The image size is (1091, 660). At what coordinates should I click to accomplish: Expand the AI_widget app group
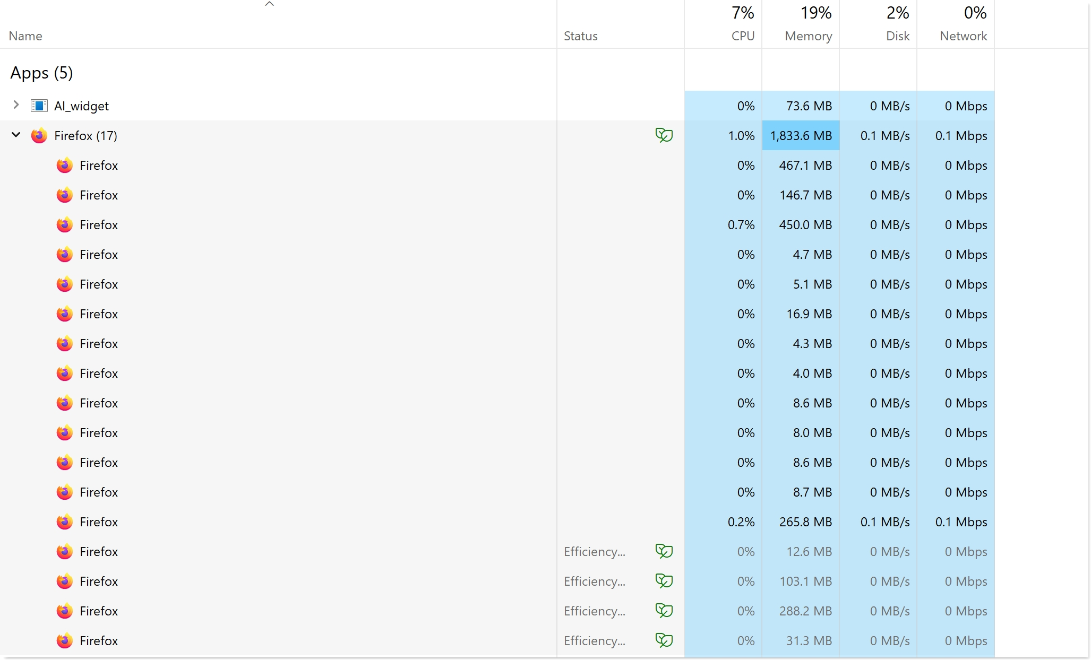coord(16,105)
